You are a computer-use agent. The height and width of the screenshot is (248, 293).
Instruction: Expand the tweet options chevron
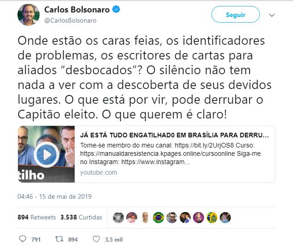tap(272, 15)
